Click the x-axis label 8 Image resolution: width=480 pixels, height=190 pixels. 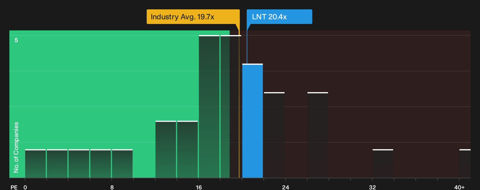(x=112, y=187)
